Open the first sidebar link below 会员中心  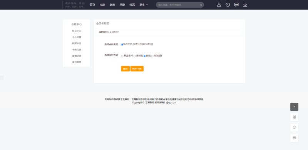click(x=76, y=31)
